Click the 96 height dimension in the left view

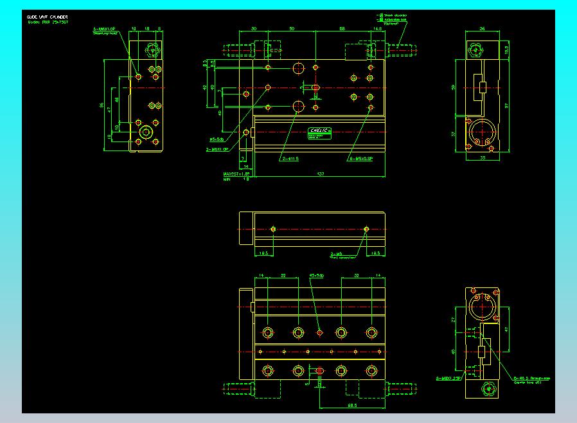point(101,105)
